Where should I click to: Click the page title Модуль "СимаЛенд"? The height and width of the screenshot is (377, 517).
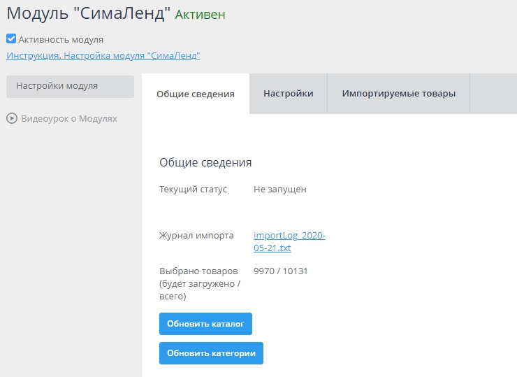[89, 14]
